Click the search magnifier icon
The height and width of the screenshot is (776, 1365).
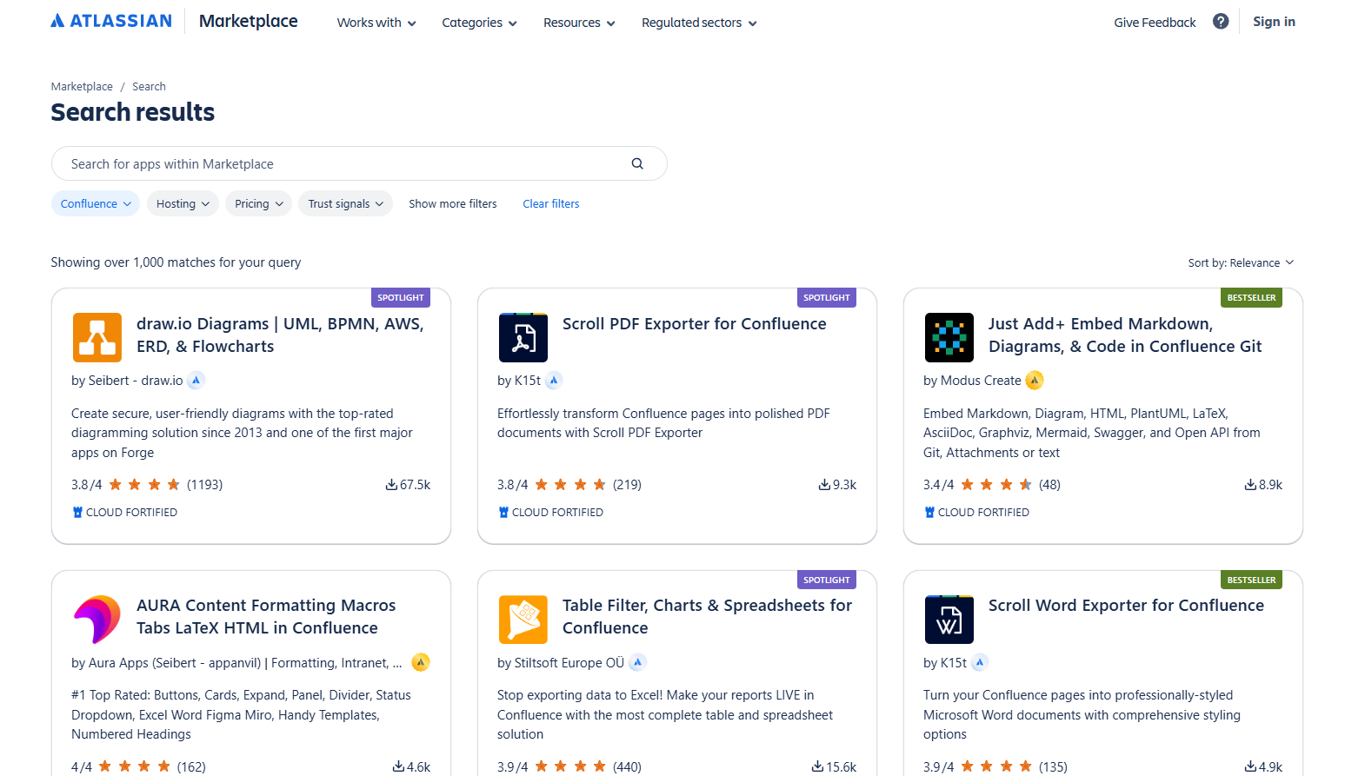(x=637, y=163)
